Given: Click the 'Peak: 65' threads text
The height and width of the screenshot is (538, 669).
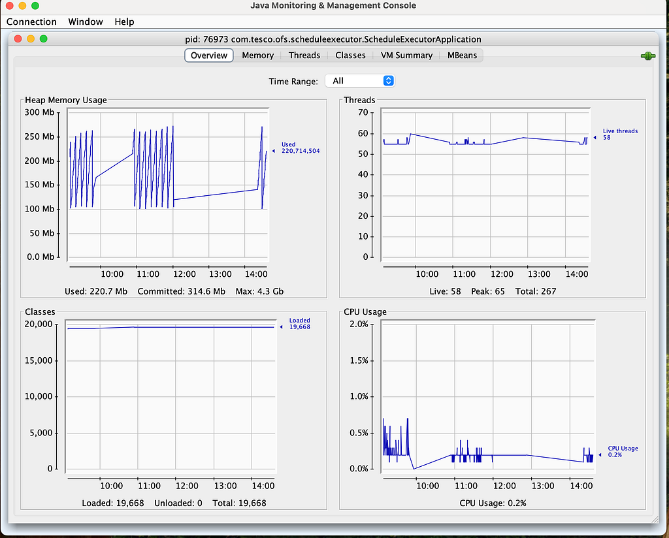Looking at the screenshot, I should [487, 291].
